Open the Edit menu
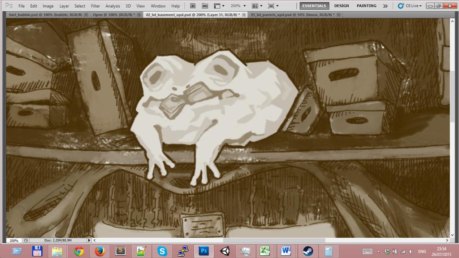459x258 pixels. click(x=34, y=6)
